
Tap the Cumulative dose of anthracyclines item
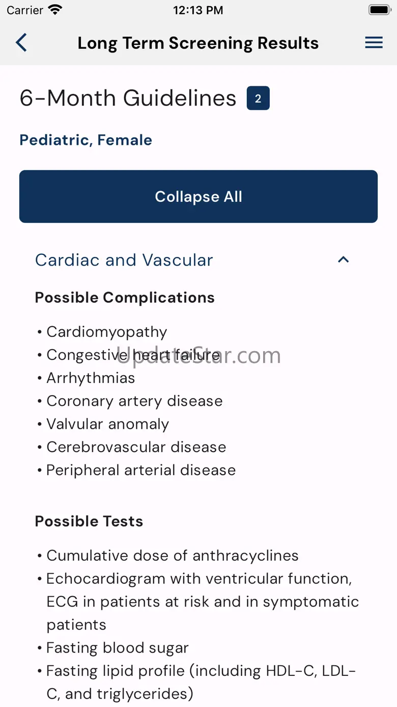[x=172, y=556]
